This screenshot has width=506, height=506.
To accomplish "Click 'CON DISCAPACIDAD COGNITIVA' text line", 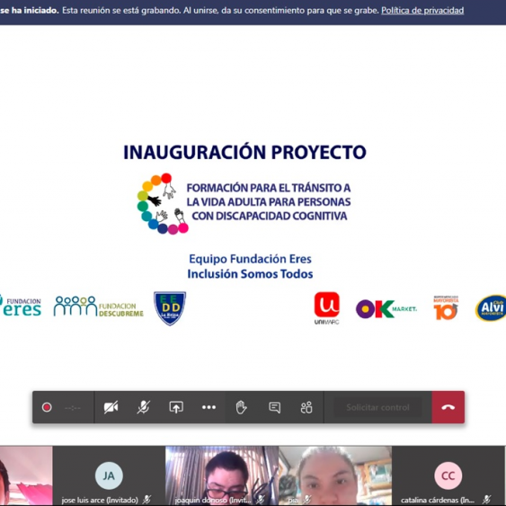I will [270, 216].
